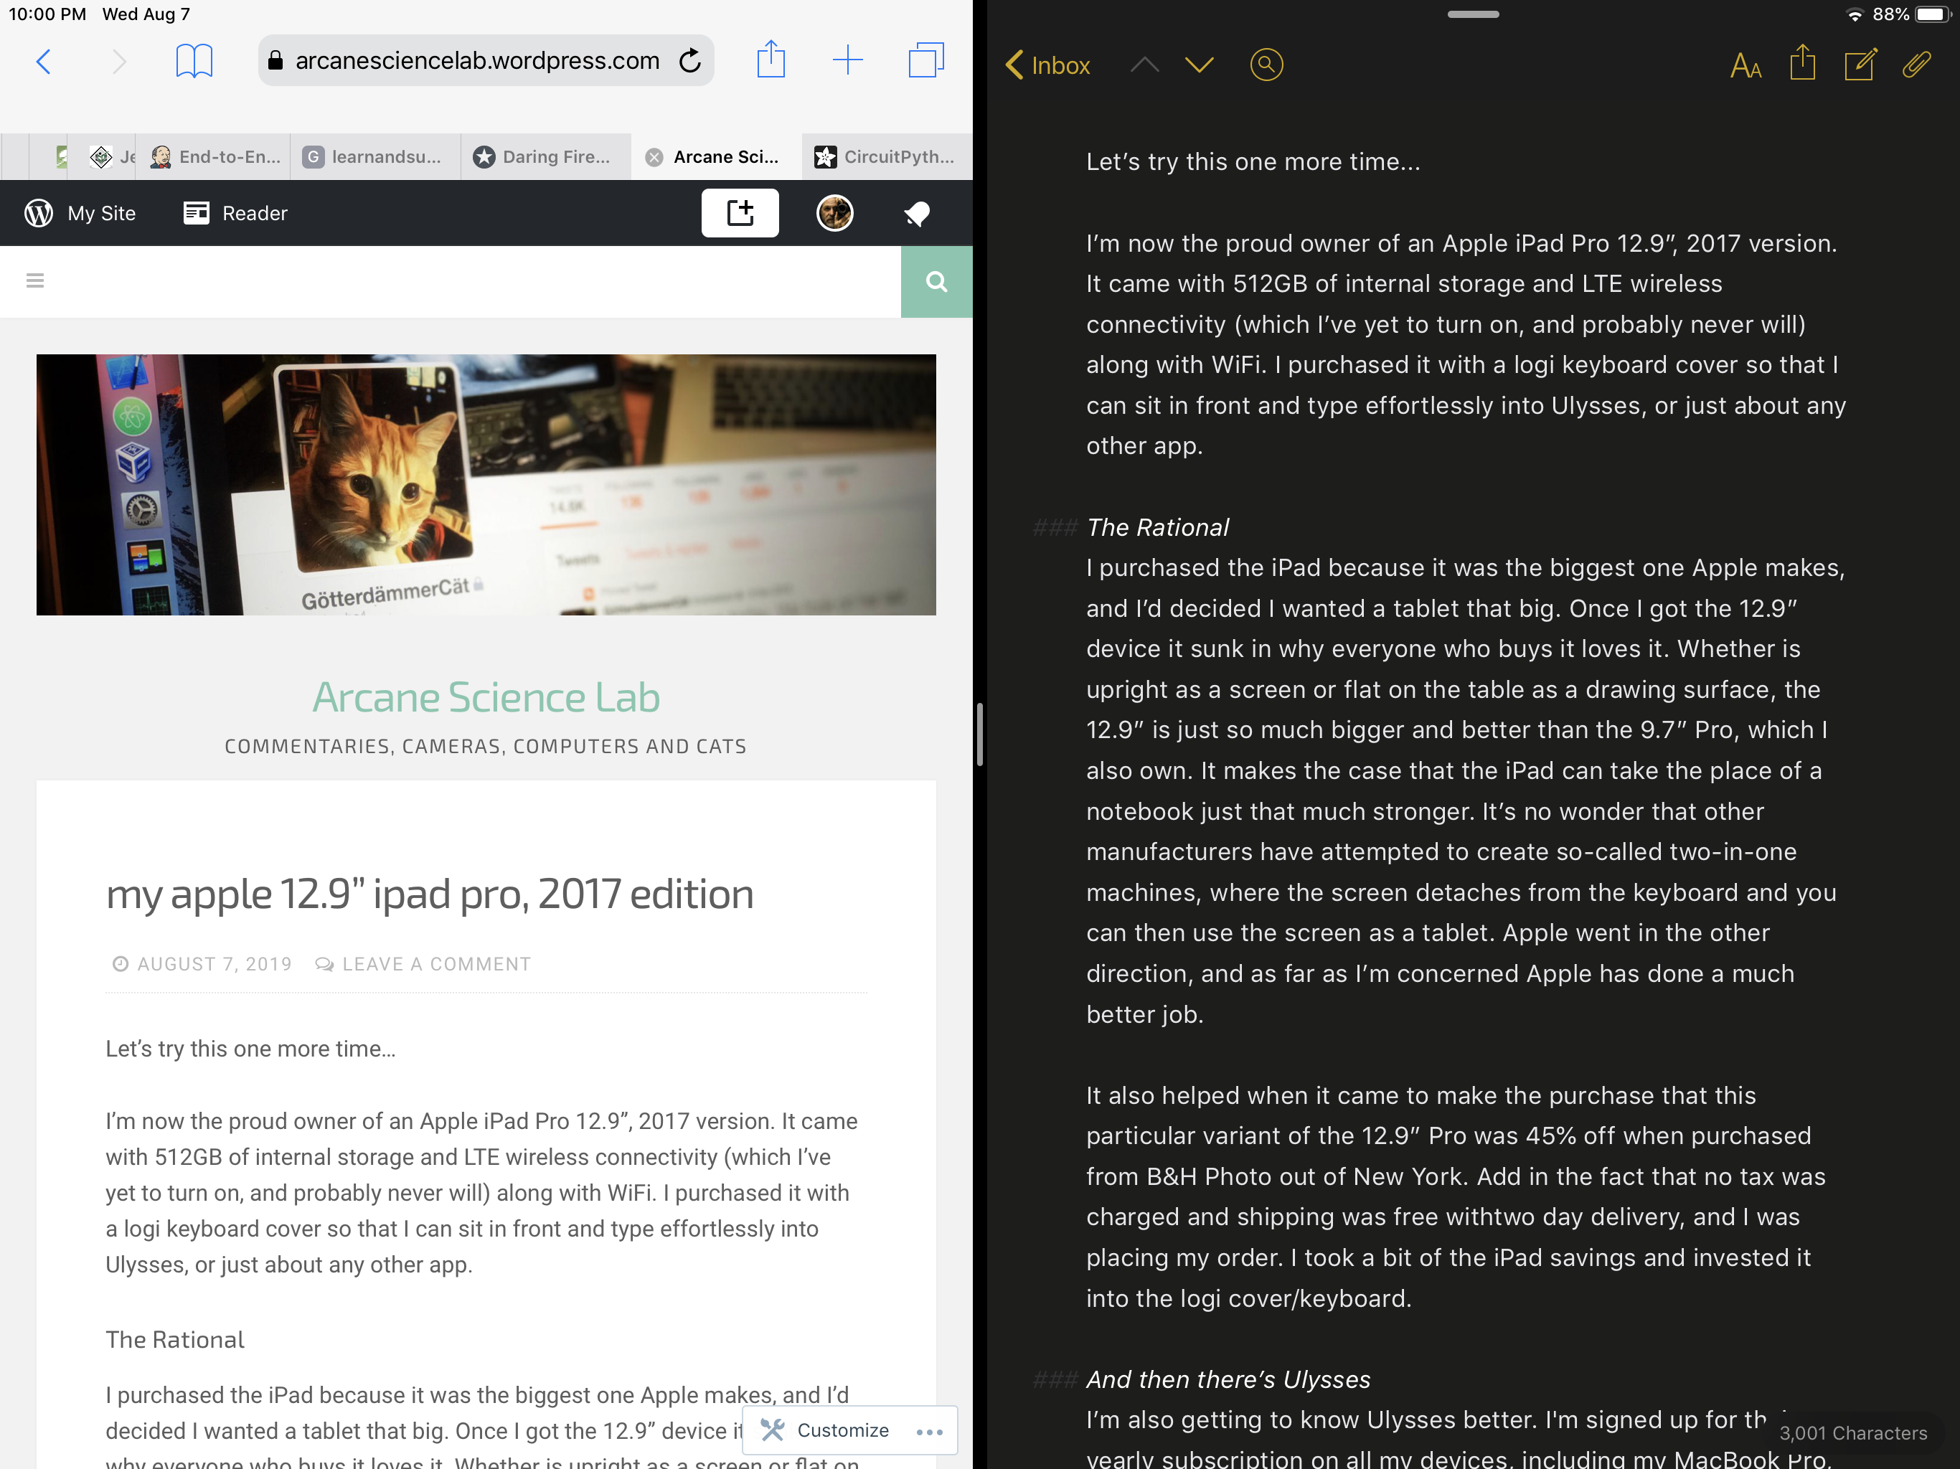Tap the 3,001 Characters counter
1960x1469 pixels.
[1853, 1432]
